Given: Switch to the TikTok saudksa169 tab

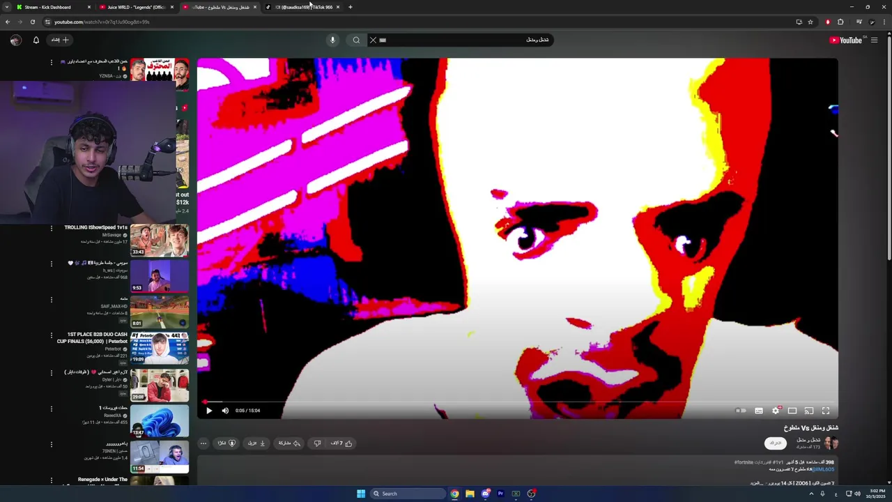Looking at the screenshot, I should point(303,7).
